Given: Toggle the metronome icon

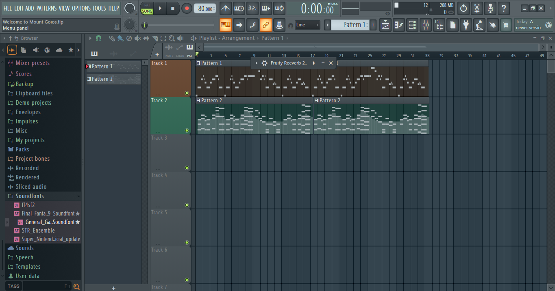Looking at the screenshot, I should coord(226,8).
